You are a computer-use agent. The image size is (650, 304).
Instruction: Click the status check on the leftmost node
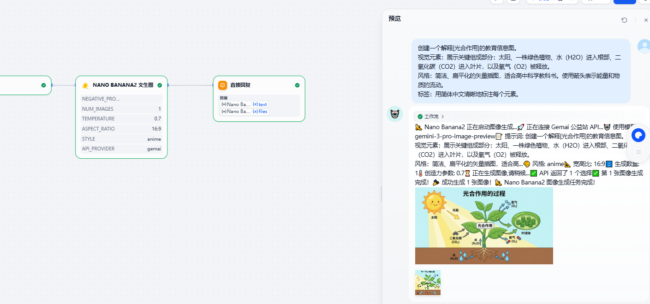[43, 85]
